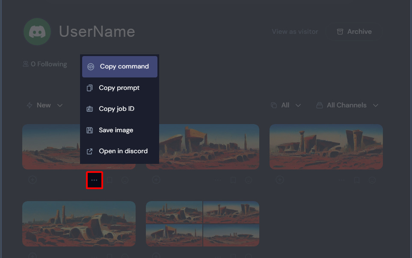The height and width of the screenshot is (258, 412).
Task: Open the four-image grid thumbnail
Action: 203,224
